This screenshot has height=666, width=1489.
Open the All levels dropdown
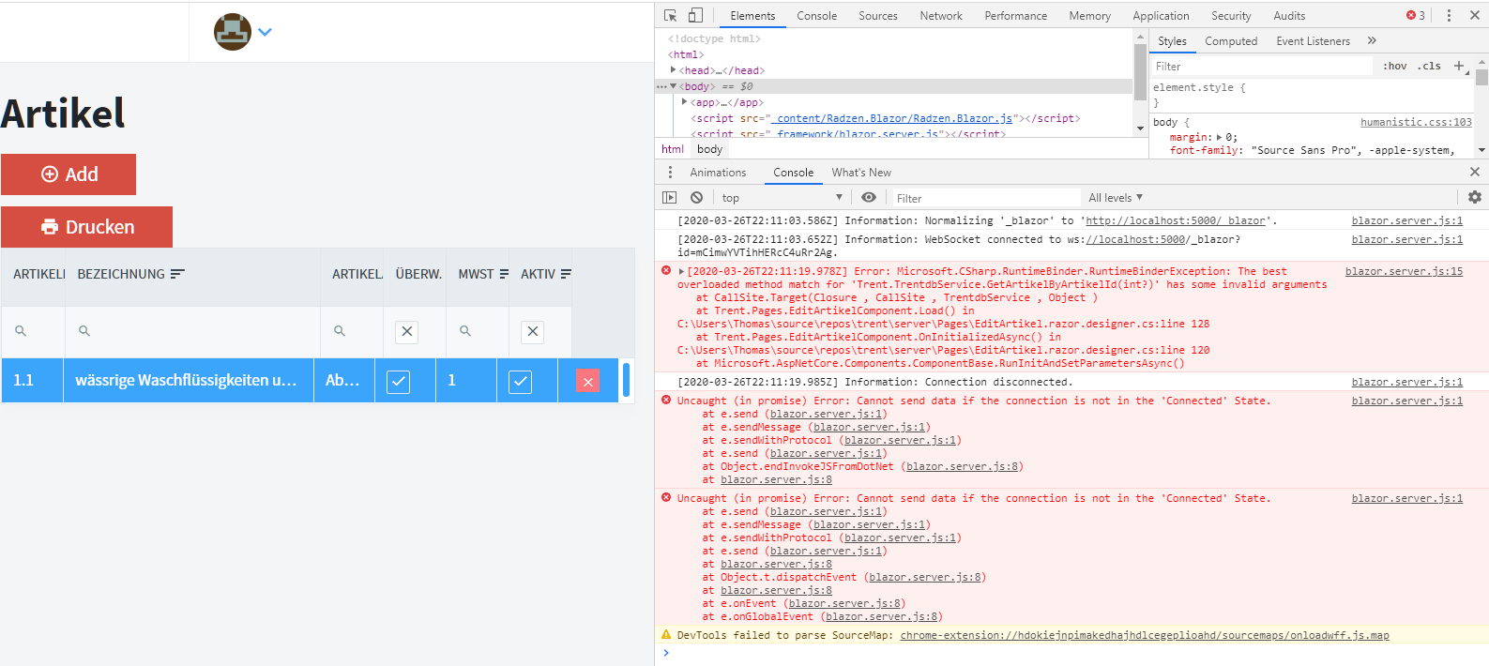pos(1116,198)
